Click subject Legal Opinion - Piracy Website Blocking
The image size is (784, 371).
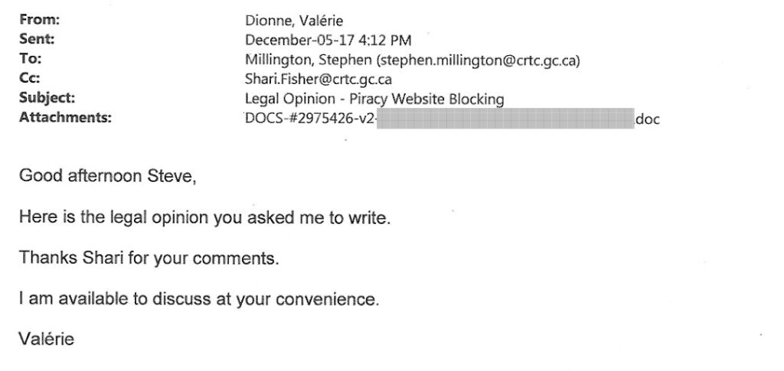click(x=374, y=99)
